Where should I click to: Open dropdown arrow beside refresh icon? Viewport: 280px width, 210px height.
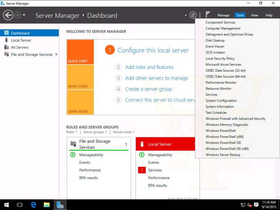(x=186, y=15)
